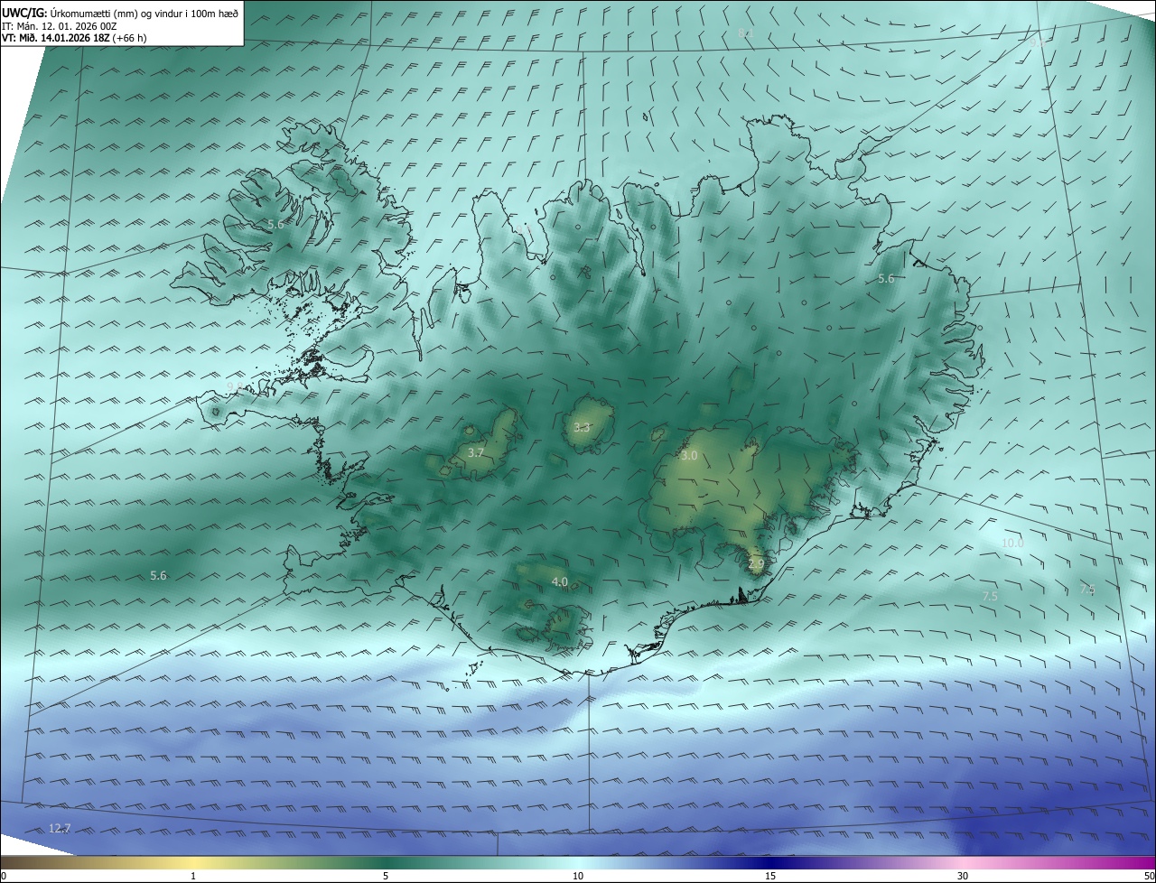Viewport: 1156px width, 883px height.
Task: Click the colorbar tick label '1'
Action: coord(193,876)
